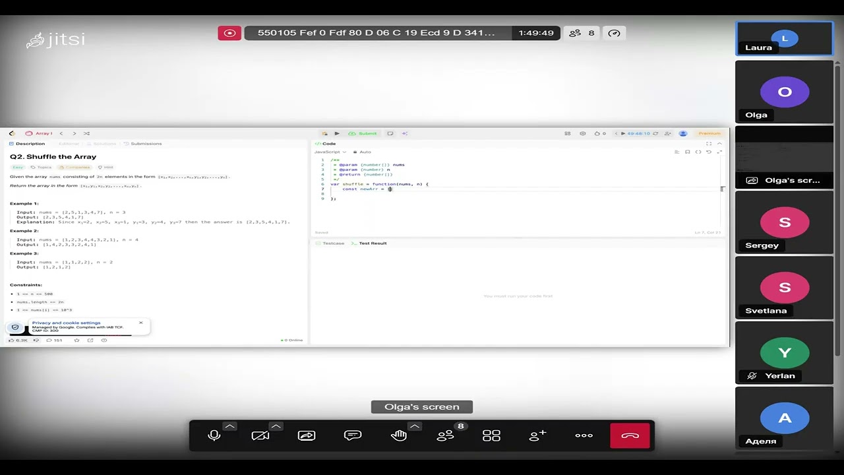Maximize the code panel fullscreen icon
The width and height of the screenshot is (844, 475).
(x=709, y=144)
